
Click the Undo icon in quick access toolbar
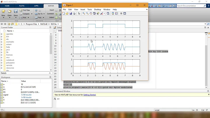coord(163,6)
